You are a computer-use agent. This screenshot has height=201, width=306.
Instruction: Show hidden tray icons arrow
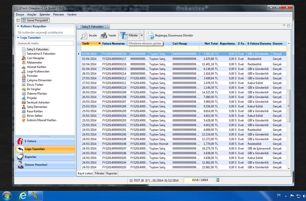[286, 196]
